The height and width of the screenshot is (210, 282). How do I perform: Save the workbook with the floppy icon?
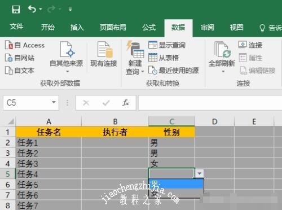click(x=16, y=9)
